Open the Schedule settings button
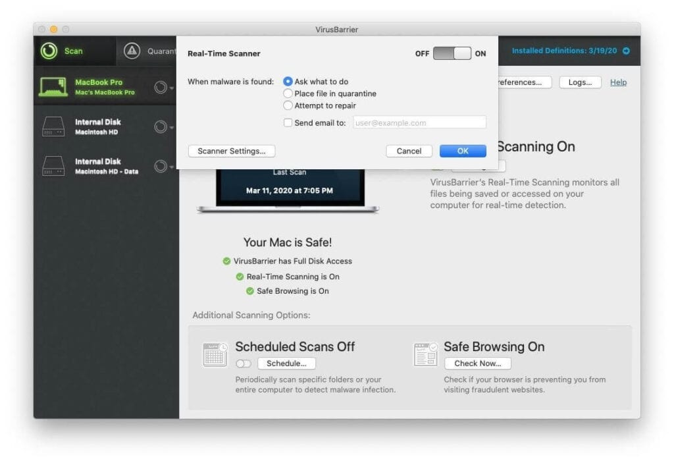This screenshot has height=463, width=674. pos(286,364)
